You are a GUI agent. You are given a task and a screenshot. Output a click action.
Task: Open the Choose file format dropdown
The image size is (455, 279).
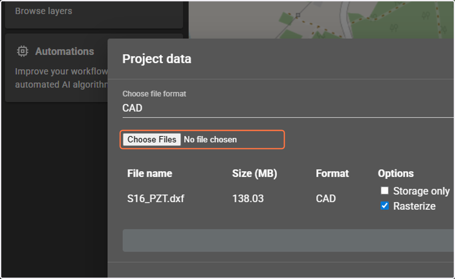288,108
